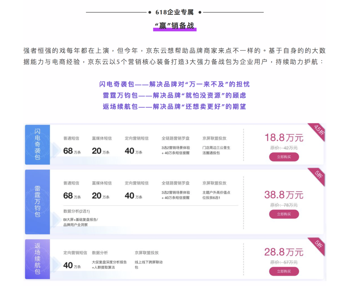Click 立即购买 for the 18.8万元 package
The image size is (347, 286).
[x=284, y=157]
